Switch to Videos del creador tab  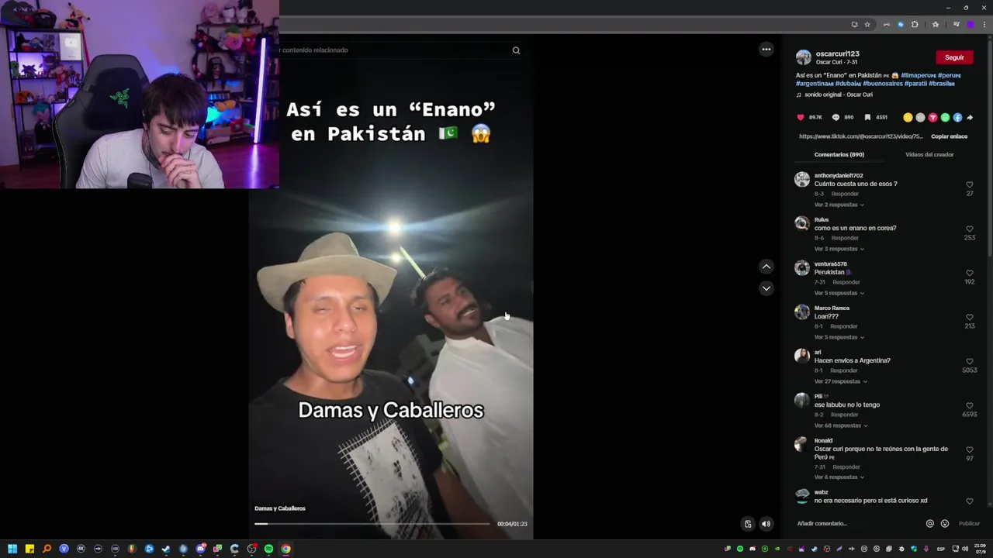(x=929, y=155)
